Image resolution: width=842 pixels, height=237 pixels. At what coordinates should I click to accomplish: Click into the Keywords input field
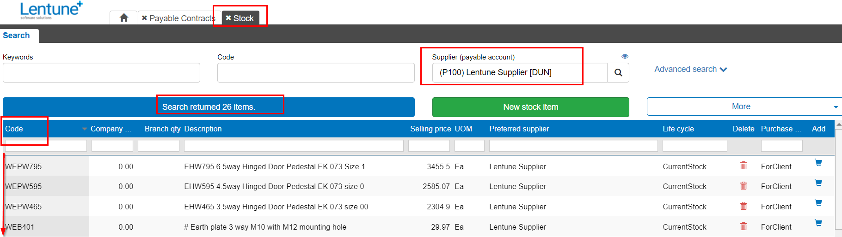101,73
